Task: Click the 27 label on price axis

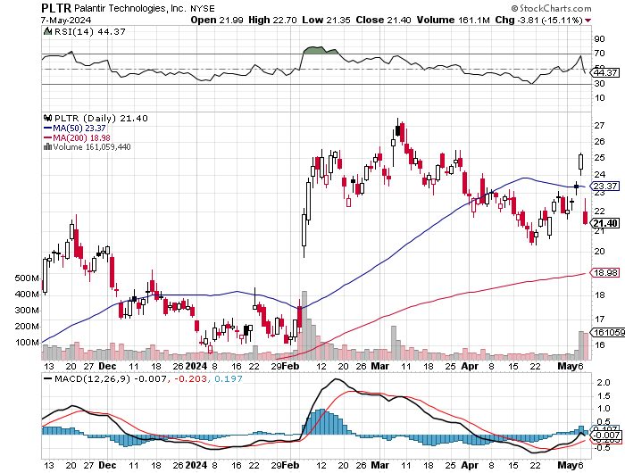Action: tap(599, 126)
